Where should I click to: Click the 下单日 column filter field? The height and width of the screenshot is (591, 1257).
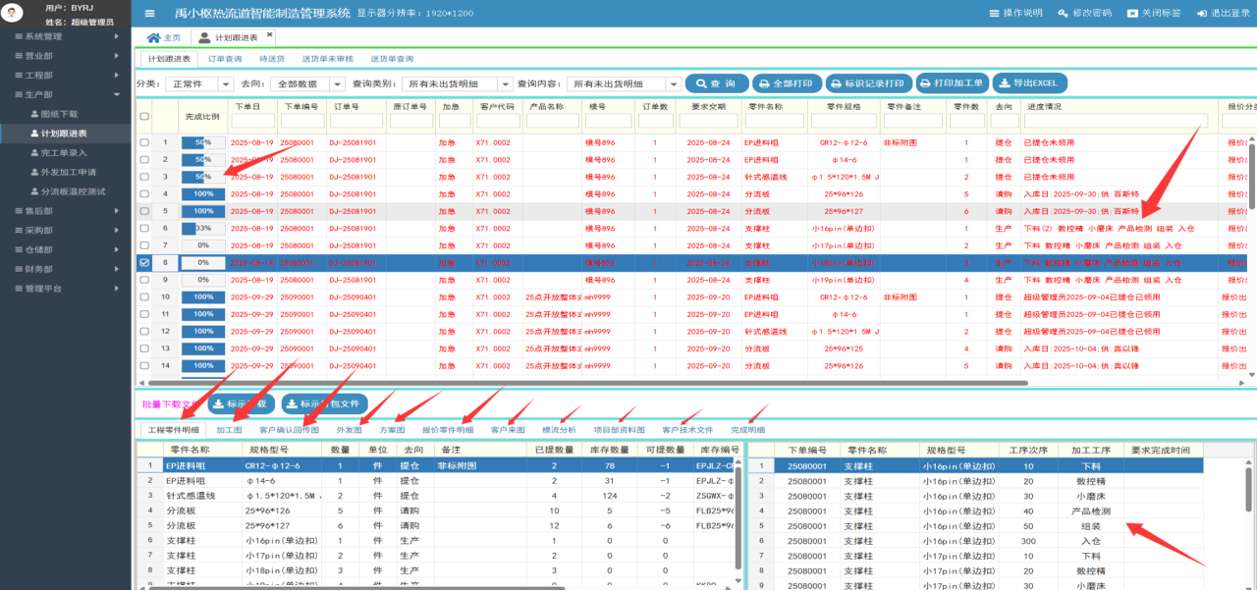tap(252, 121)
